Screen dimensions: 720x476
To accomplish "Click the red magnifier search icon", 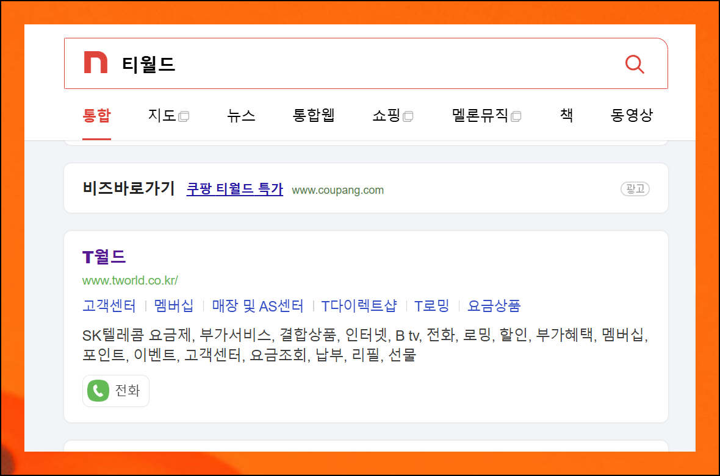I will click(635, 64).
